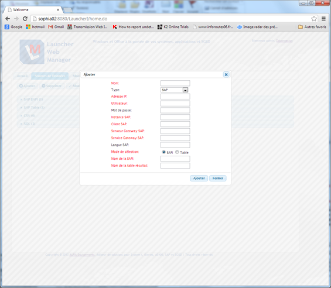Click the Fermer button
This screenshot has width=331, height=288.
[218, 179]
